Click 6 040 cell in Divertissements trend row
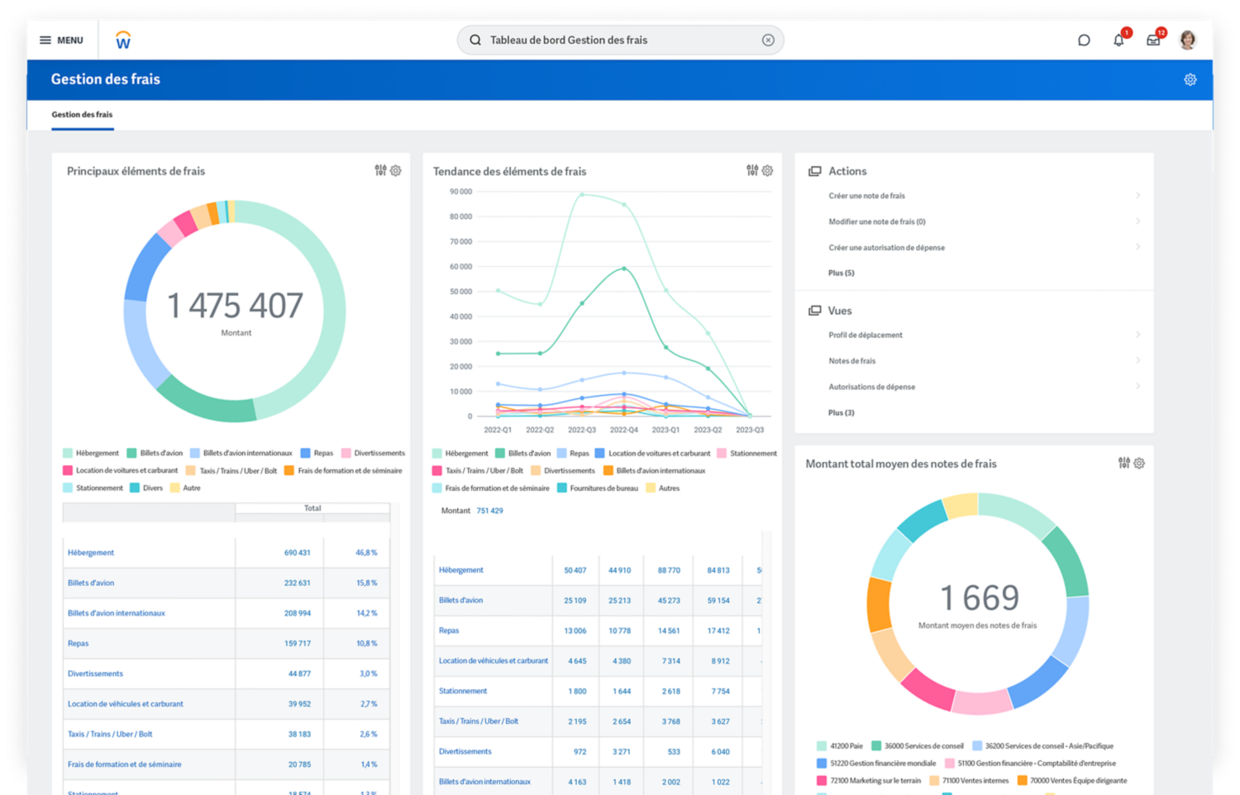This screenshot has width=1240, height=795. pos(720,752)
